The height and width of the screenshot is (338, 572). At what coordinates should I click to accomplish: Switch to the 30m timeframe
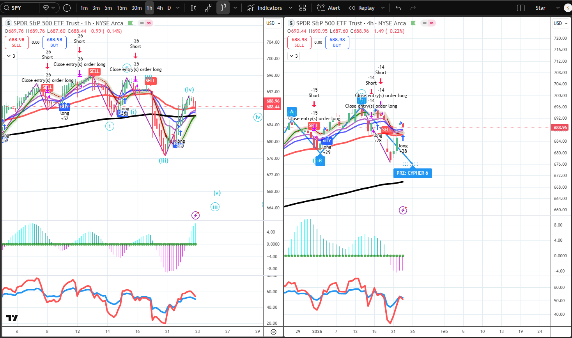(136, 8)
